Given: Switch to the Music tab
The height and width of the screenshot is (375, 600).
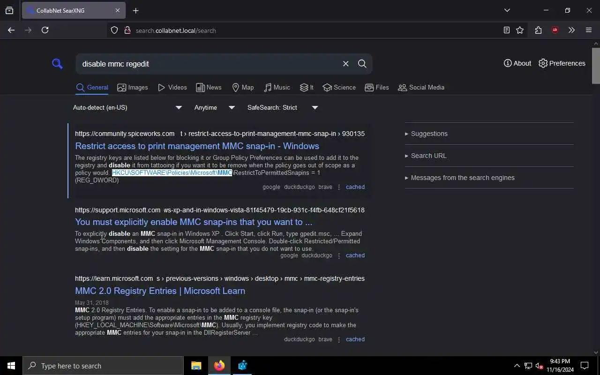Looking at the screenshot, I should click(277, 87).
